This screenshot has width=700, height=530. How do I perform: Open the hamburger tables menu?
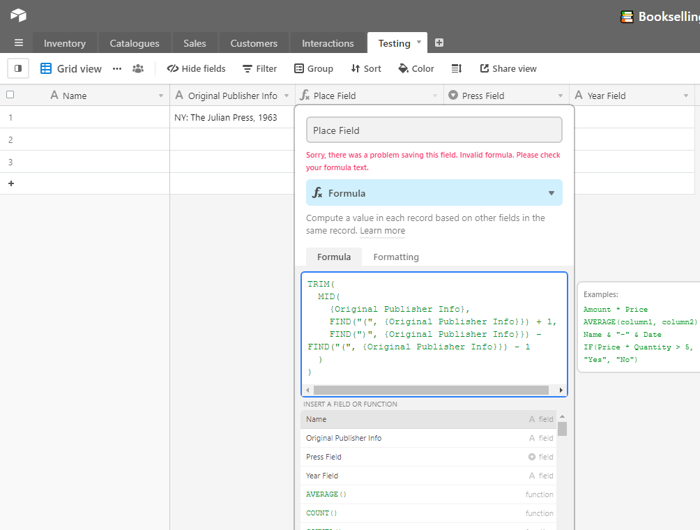[x=19, y=43]
